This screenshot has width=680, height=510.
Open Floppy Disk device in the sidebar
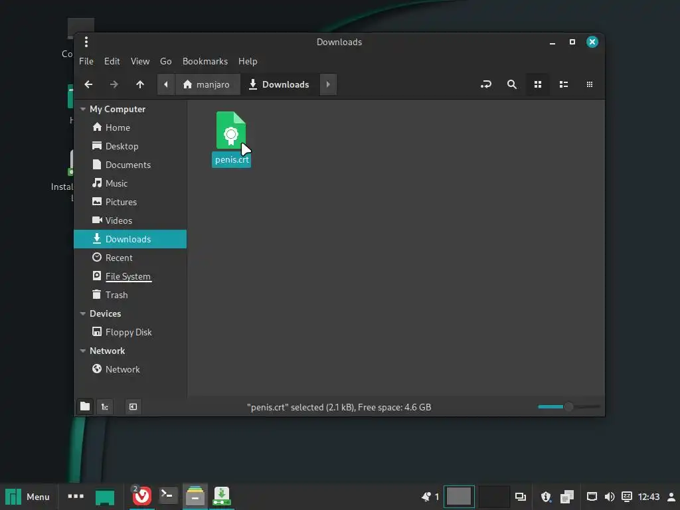(130, 332)
